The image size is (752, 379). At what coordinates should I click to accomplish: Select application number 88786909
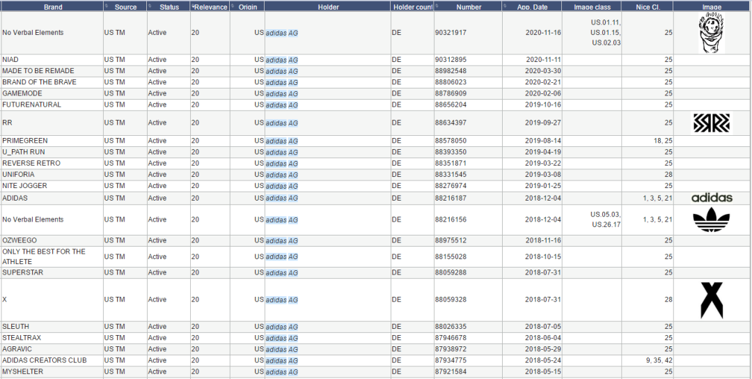point(451,93)
